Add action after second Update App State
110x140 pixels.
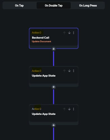54,125
